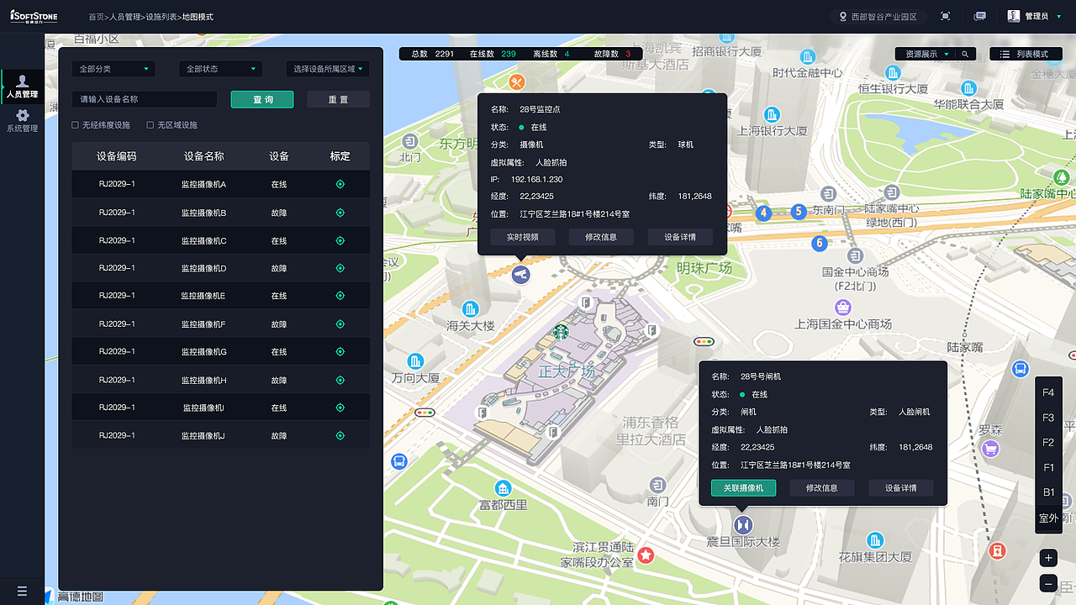Viewport: 1076px width, 605px height.
Task: Switch to floor F1
Action: click(x=1048, y=467)
